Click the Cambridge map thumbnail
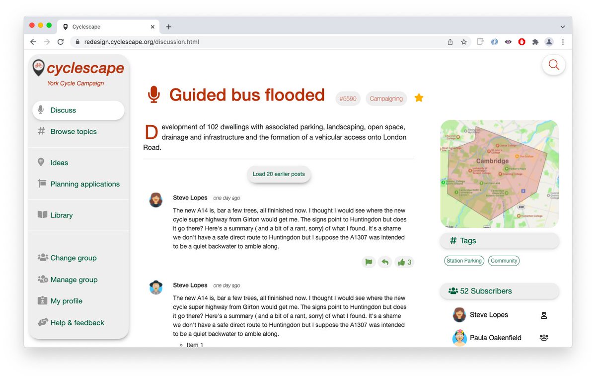Viewport: 596px width, 379px height. point(499,174)
